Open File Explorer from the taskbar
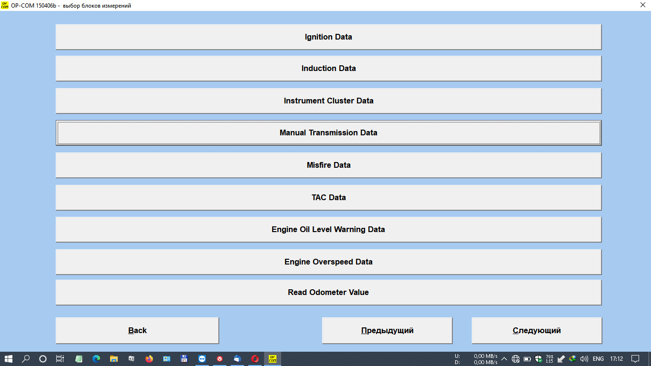This screenshot has width=651, height=366. pos(114,359)
